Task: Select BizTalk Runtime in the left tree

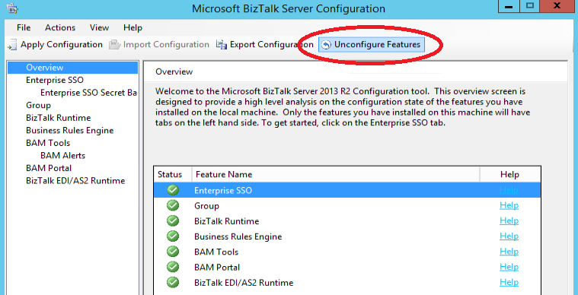Action: [x=58, y=118]
